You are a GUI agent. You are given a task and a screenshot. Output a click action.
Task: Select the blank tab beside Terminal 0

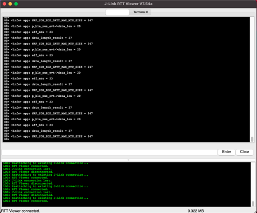(x=117, y=12)
